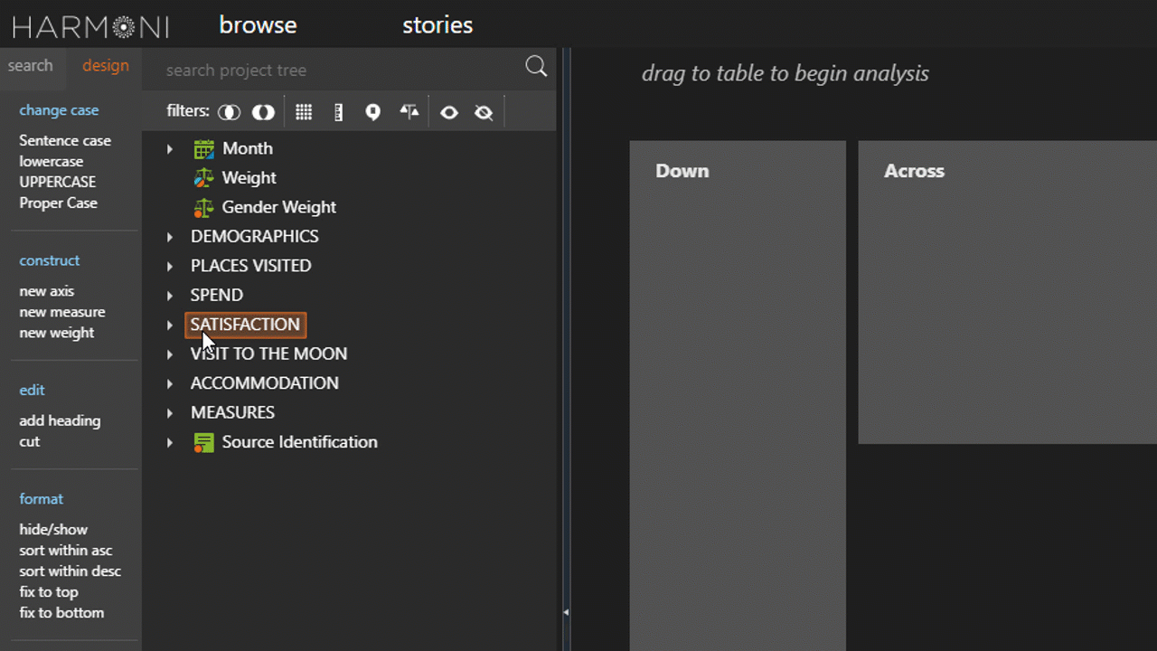Click sort within desc

[71, 571]
